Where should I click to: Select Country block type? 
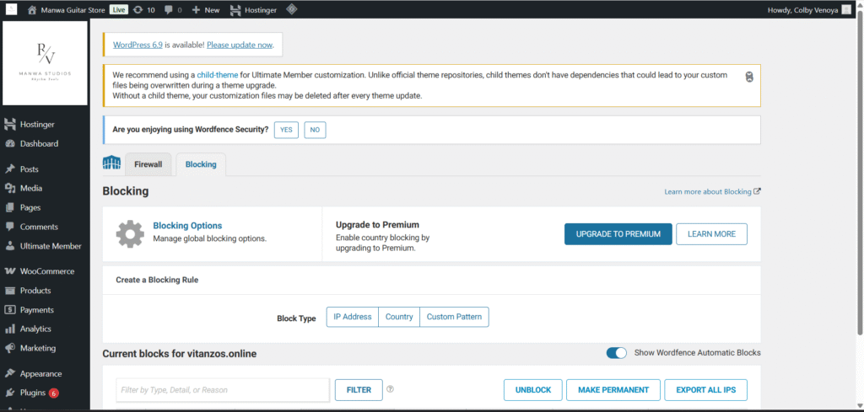click(399, 318)
